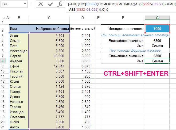
Task: Click the name box resize dots handle
Action: (32, 4)
